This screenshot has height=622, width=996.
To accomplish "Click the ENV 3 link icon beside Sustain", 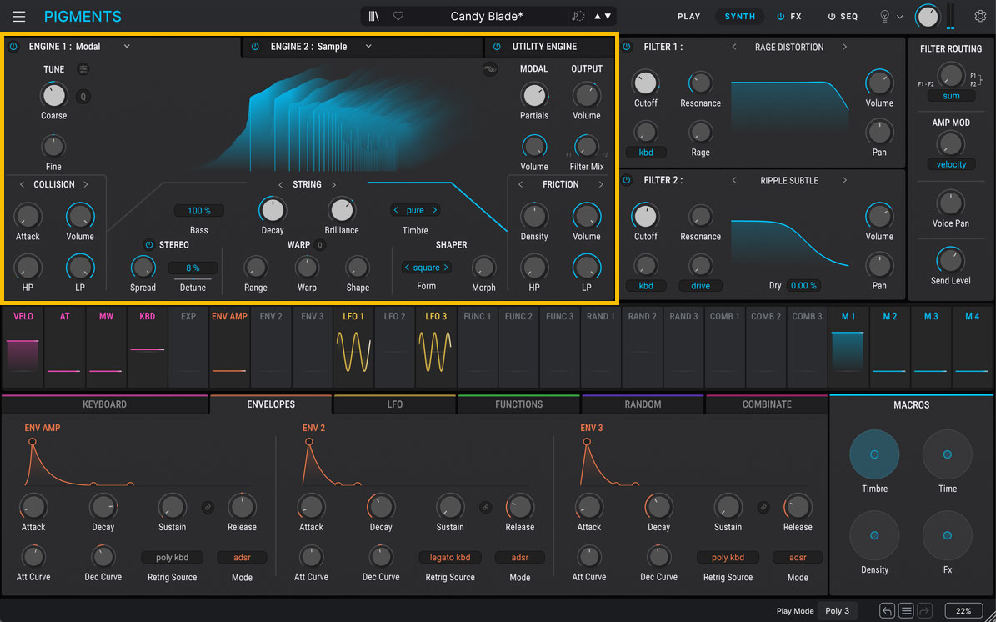I will pyautogui.click(x=763, y=507).
